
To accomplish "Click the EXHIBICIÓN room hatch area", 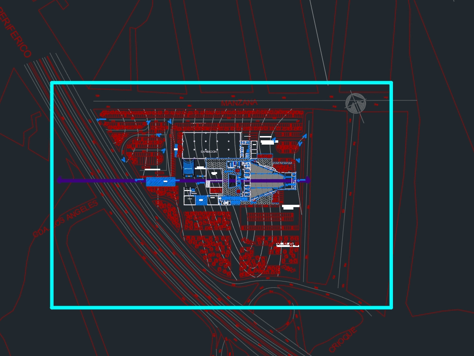I will pyautogui.click(x=209, y=151).
